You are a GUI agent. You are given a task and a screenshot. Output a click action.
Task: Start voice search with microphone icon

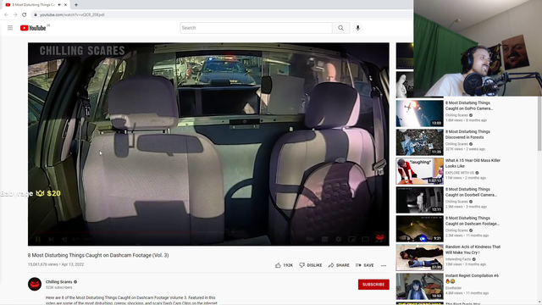click(x=357, y=28)
